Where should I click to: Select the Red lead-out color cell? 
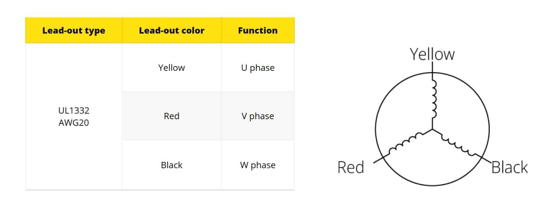click(x=172, y=116)
